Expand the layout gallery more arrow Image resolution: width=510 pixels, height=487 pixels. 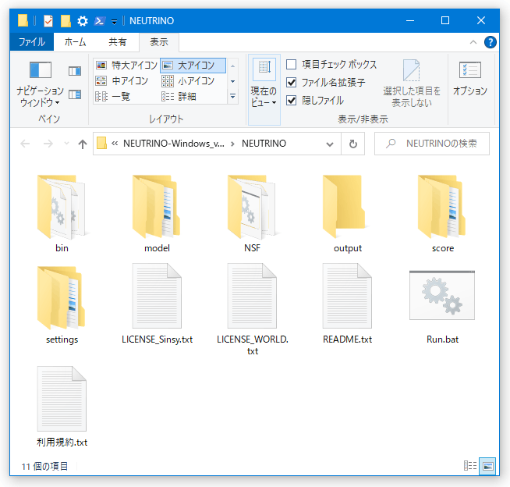pos(233,97)
